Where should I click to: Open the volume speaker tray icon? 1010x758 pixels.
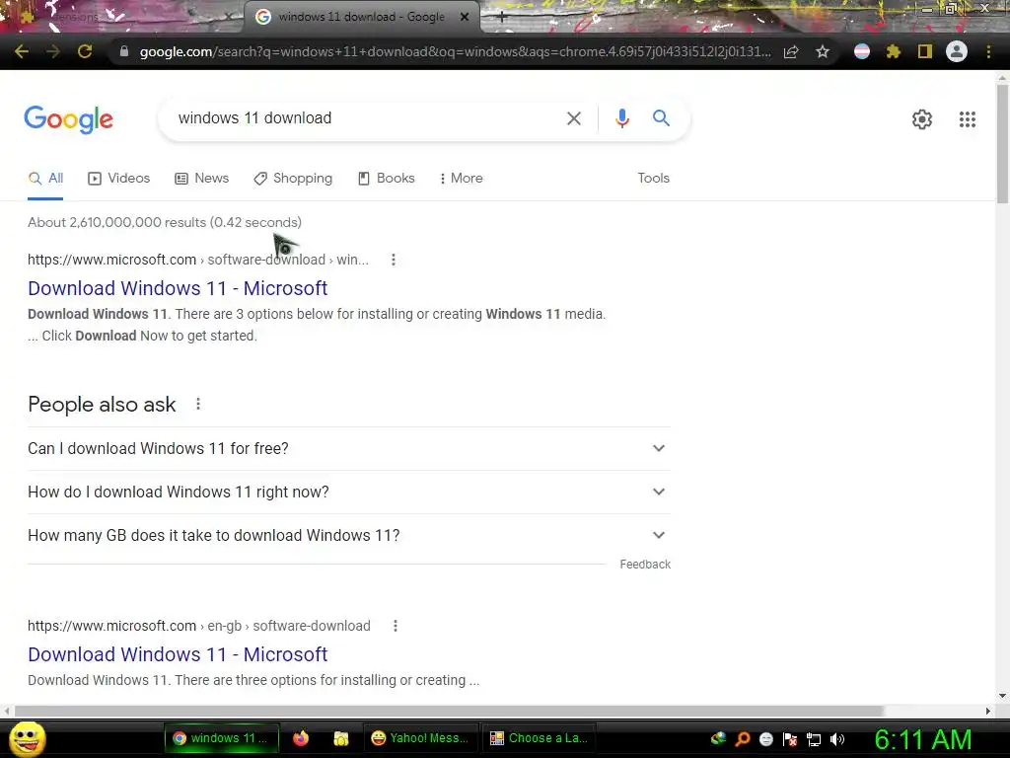(836, 739)
